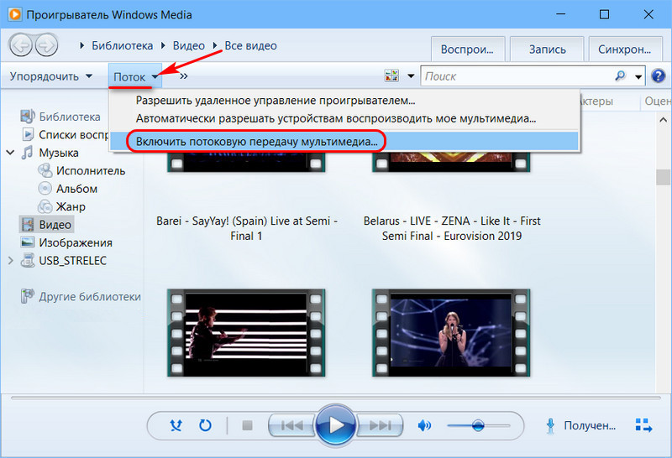Stop playback with the stop button
This screenshot has height=458, width=672.
click(247, 425)
